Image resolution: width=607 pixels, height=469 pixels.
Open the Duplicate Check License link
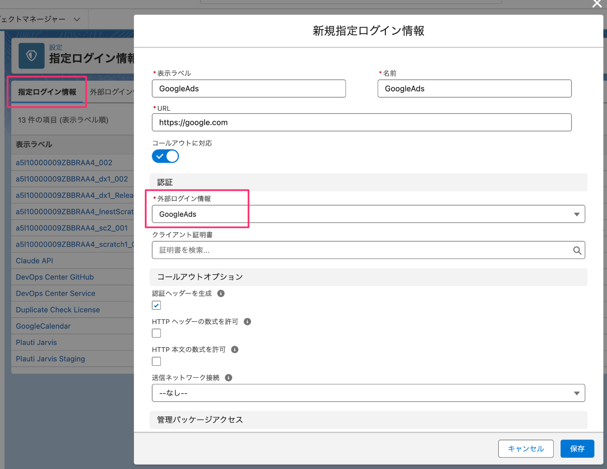pos(58,310)
